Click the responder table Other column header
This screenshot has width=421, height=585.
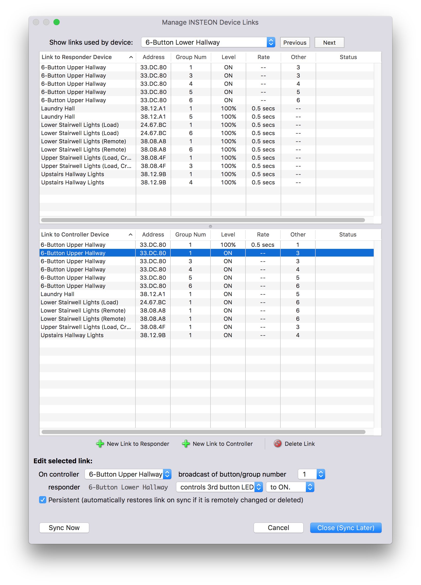[x=298, y=57]
